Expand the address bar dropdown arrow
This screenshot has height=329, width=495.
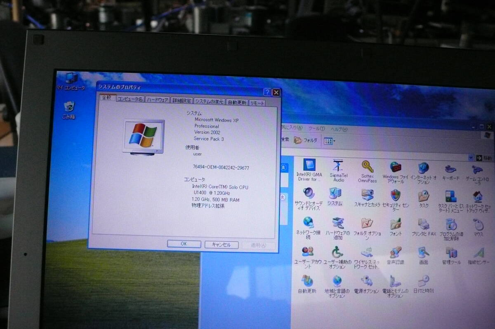pos(471,158)
